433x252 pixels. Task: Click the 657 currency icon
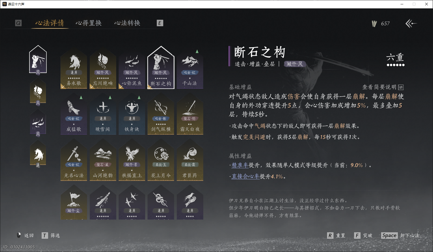click(374, 24)
